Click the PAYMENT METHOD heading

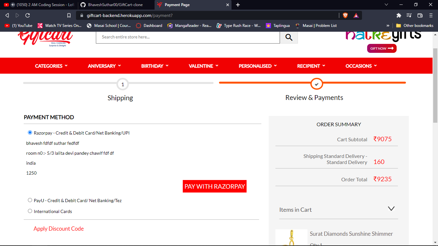[x=49, y=117]
